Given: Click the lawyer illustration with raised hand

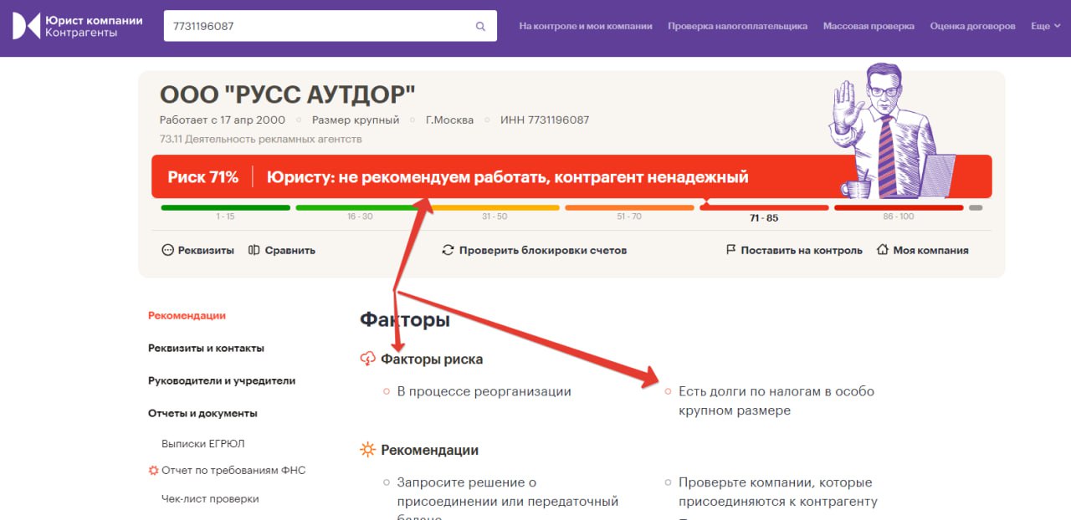Looking at the screenshot, I should coord(892,130).
